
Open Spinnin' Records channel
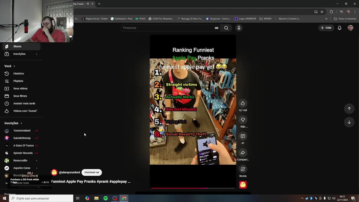[x=21, y=153]
